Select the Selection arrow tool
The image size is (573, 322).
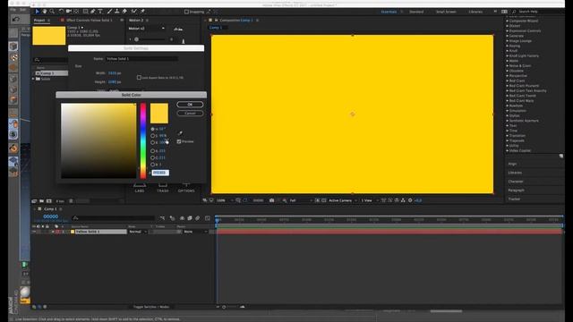coord(37,12)
